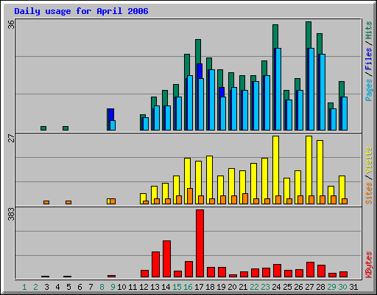Click the green Hits bar for day 3

(x=43, y=128)
